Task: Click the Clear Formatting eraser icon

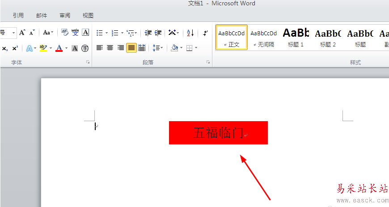Action: pos(65,33)
